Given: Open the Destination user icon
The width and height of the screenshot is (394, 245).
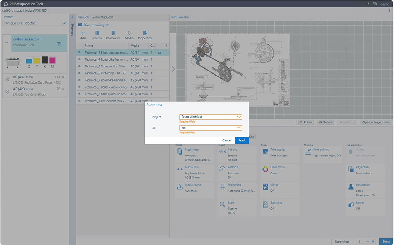Looking at the screenshot, I should tap(351, 187).
